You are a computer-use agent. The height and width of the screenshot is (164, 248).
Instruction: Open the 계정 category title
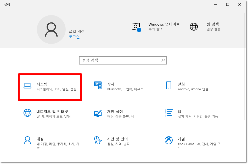coord(40,139)
